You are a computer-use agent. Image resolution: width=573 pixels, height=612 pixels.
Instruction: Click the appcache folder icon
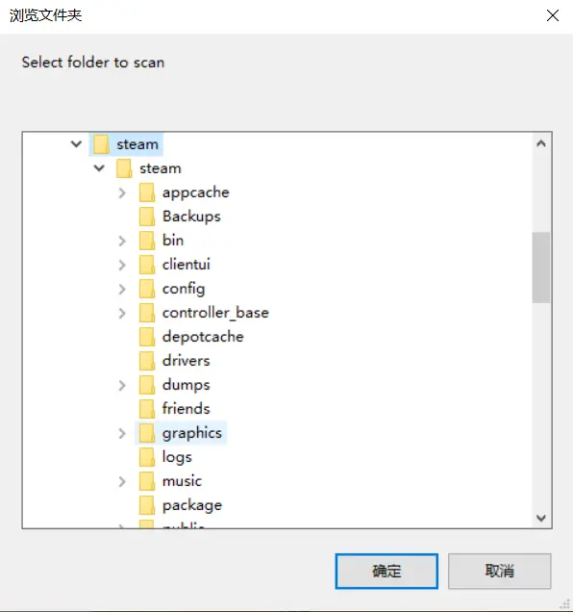click(147, 192)
